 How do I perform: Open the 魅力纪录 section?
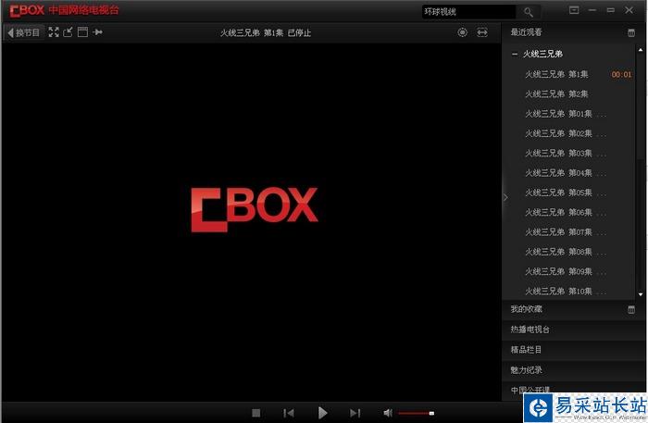[x=526, y=370]
